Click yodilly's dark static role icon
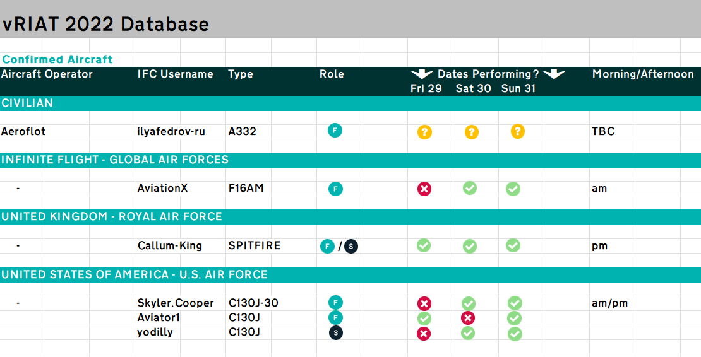This screenshot has width=701, height=357. coord(335,332)
